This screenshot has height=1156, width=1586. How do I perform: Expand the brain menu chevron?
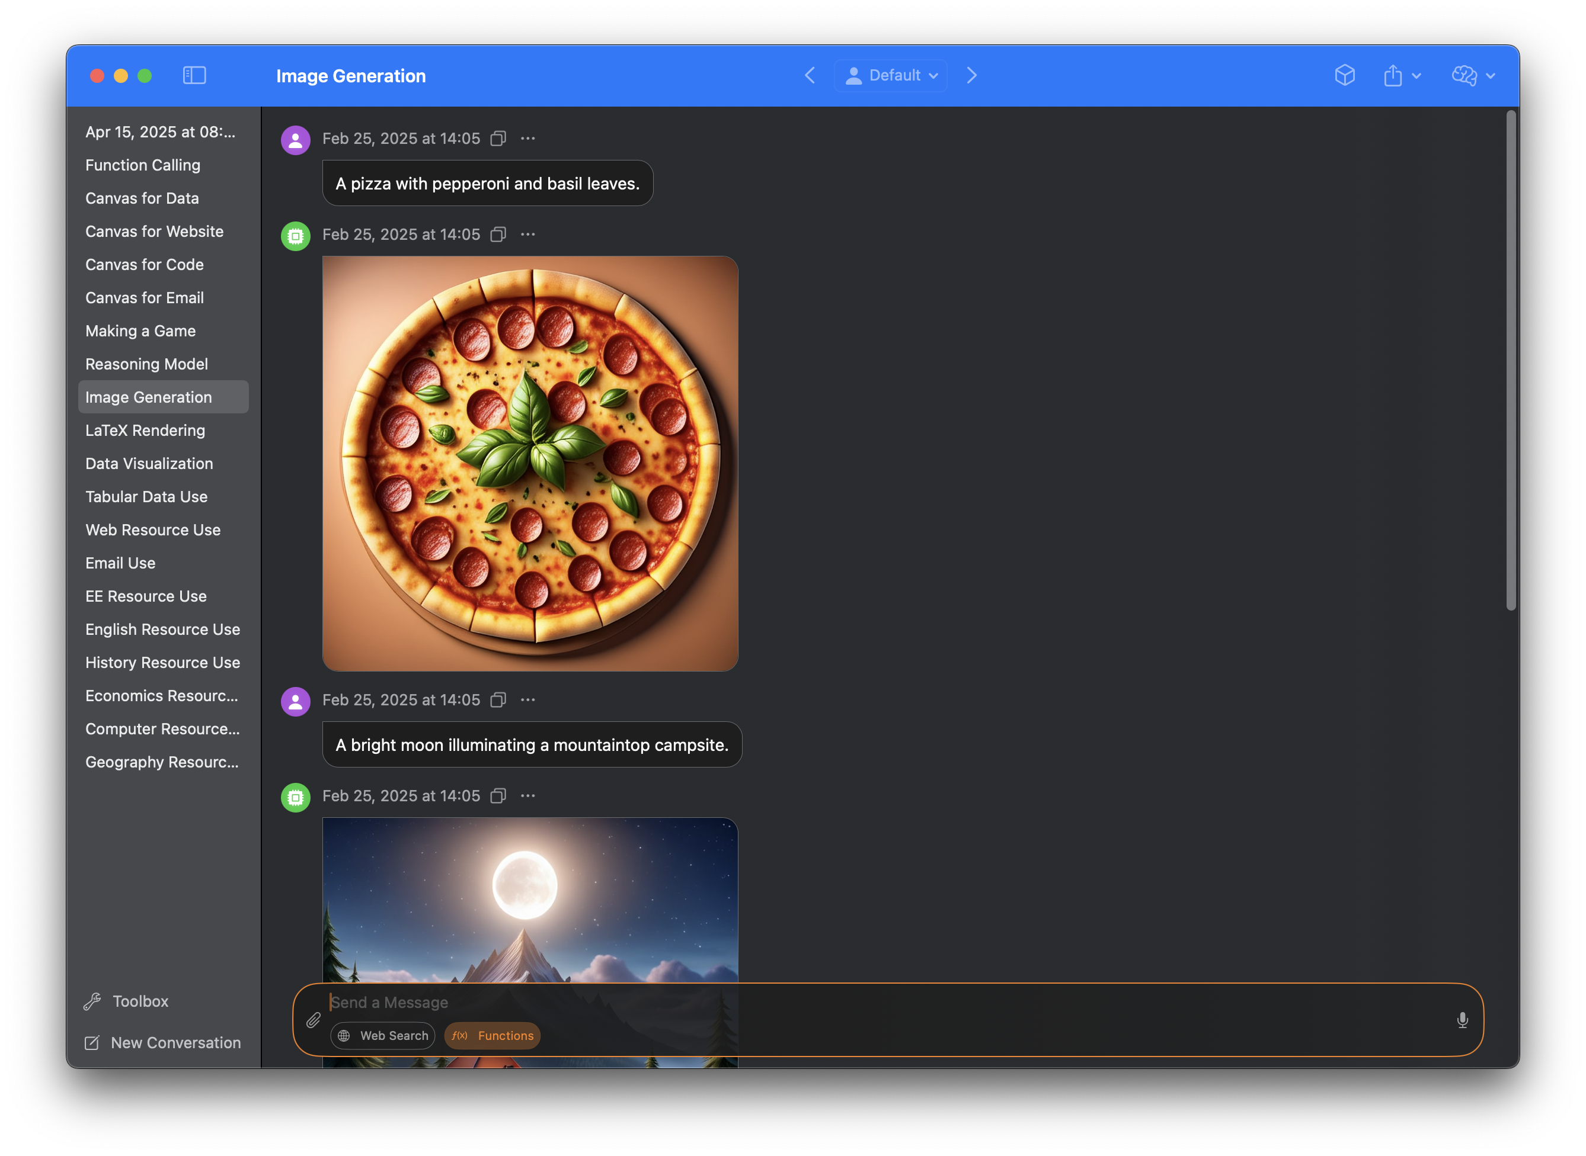point(1491,76)
